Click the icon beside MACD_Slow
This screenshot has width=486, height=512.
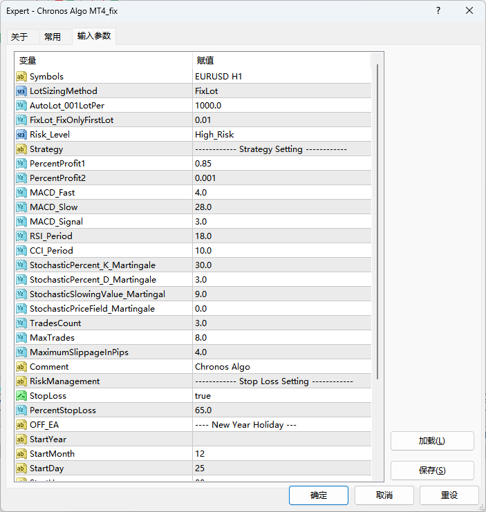coord(21,207)
